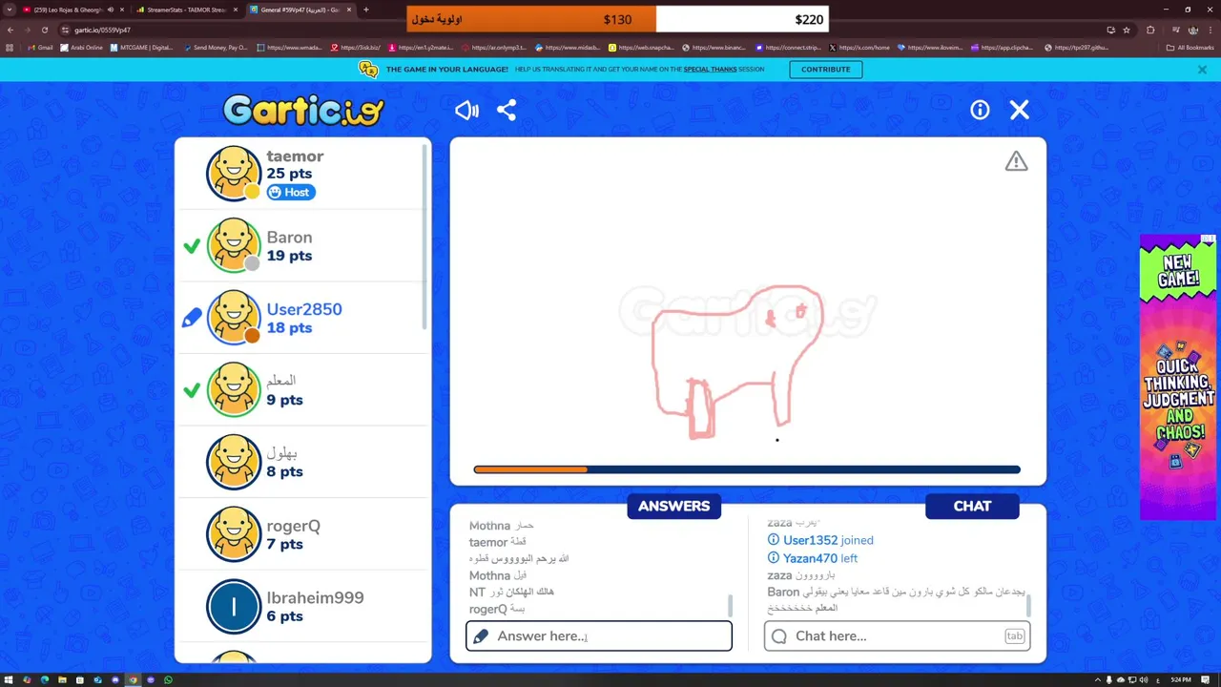The height and width of the screenshot is (687, 1221).
Task: Open File Explorer from the taskbar
Action: [62, 680]
